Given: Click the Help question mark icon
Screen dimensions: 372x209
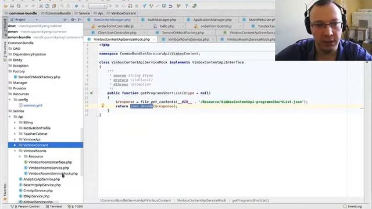Looking at the screenshot, I should pyautogui.click(x=187, y=6).
